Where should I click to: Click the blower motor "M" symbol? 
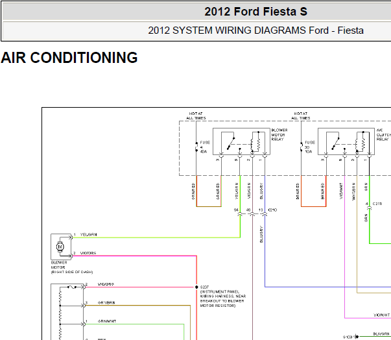tap(60, 247)
